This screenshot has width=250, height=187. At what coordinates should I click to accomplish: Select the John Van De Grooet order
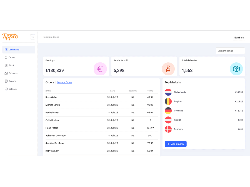coord(102,136)
